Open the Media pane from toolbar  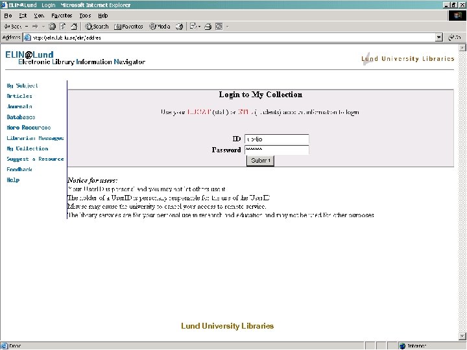tap(160, 27)
